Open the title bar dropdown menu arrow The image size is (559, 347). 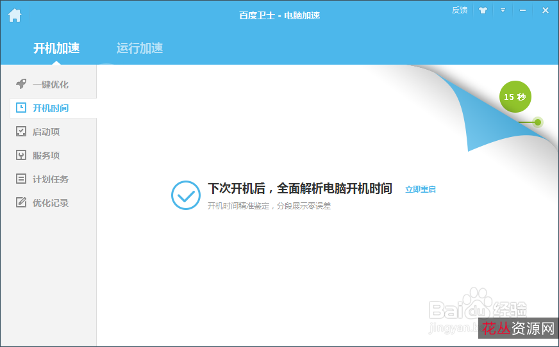[503, 10]
